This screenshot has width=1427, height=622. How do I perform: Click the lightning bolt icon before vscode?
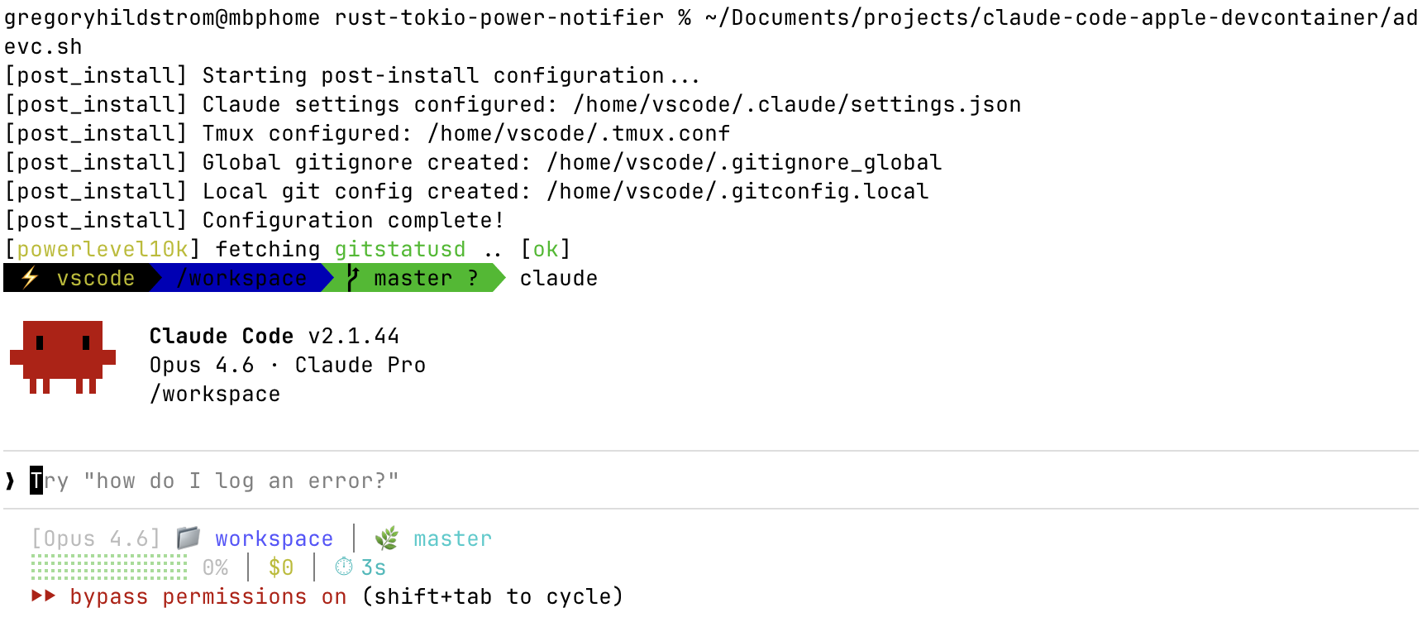coord(30,278)
